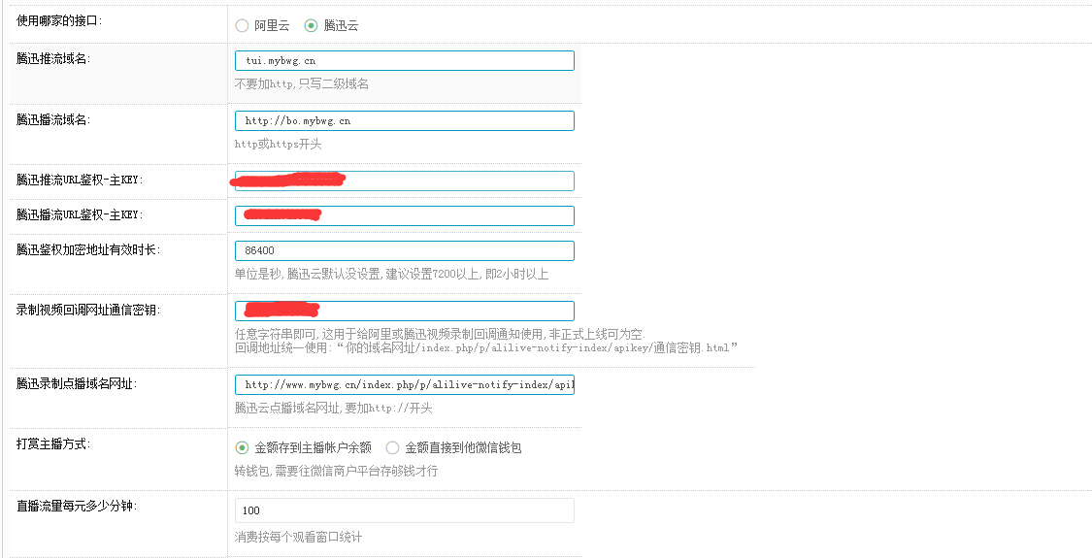Click hint text 不要加http,只写二级域名

(x=302, y=84)
